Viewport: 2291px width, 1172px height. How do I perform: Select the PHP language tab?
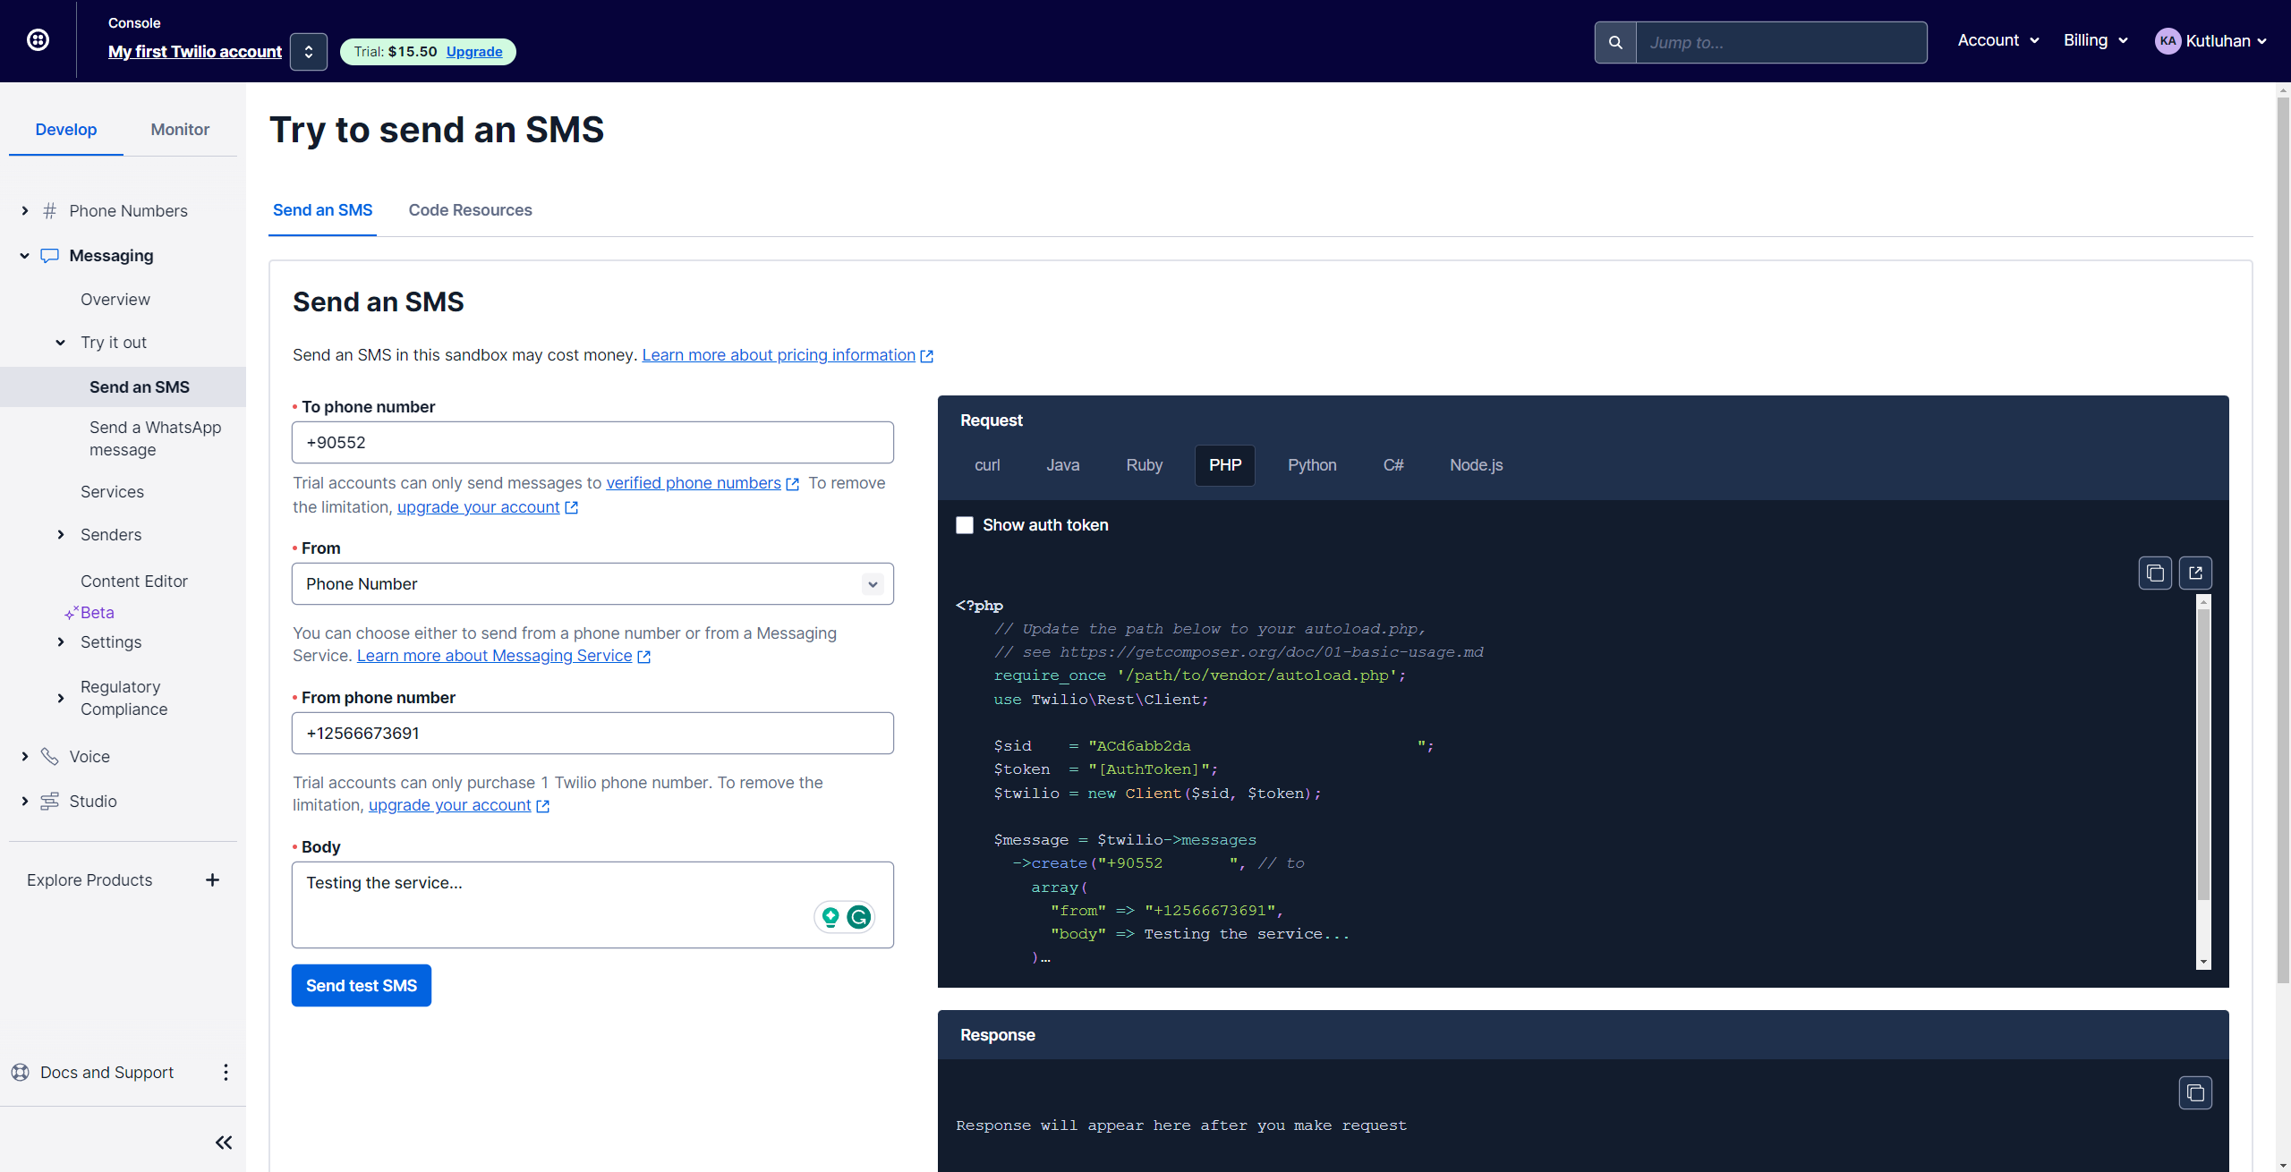[1225, 465]
